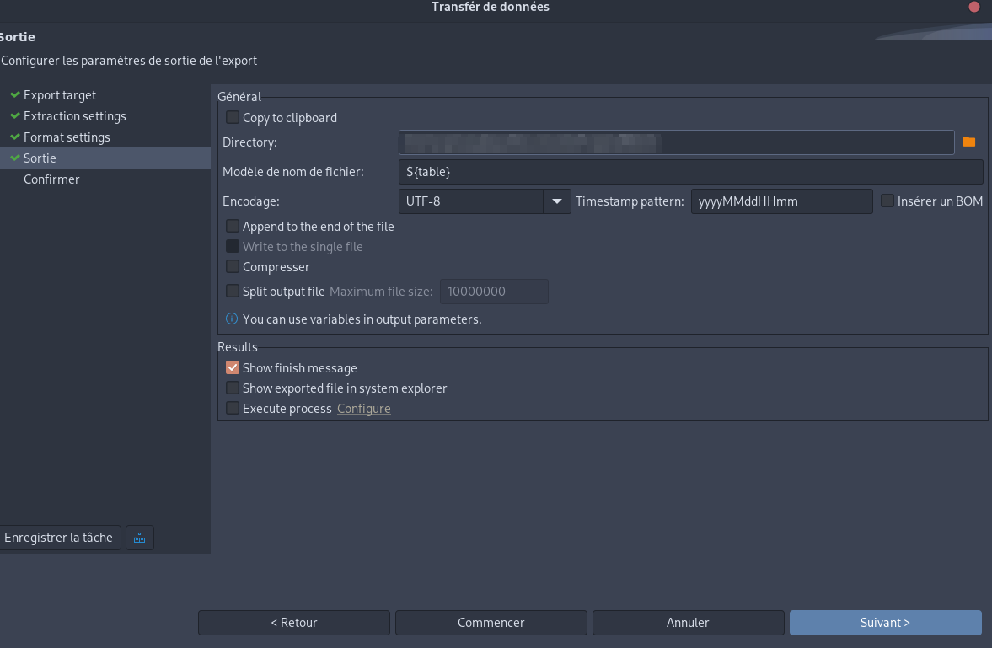Disable "Show finish message"
The image size is (992, 648).
232,367
